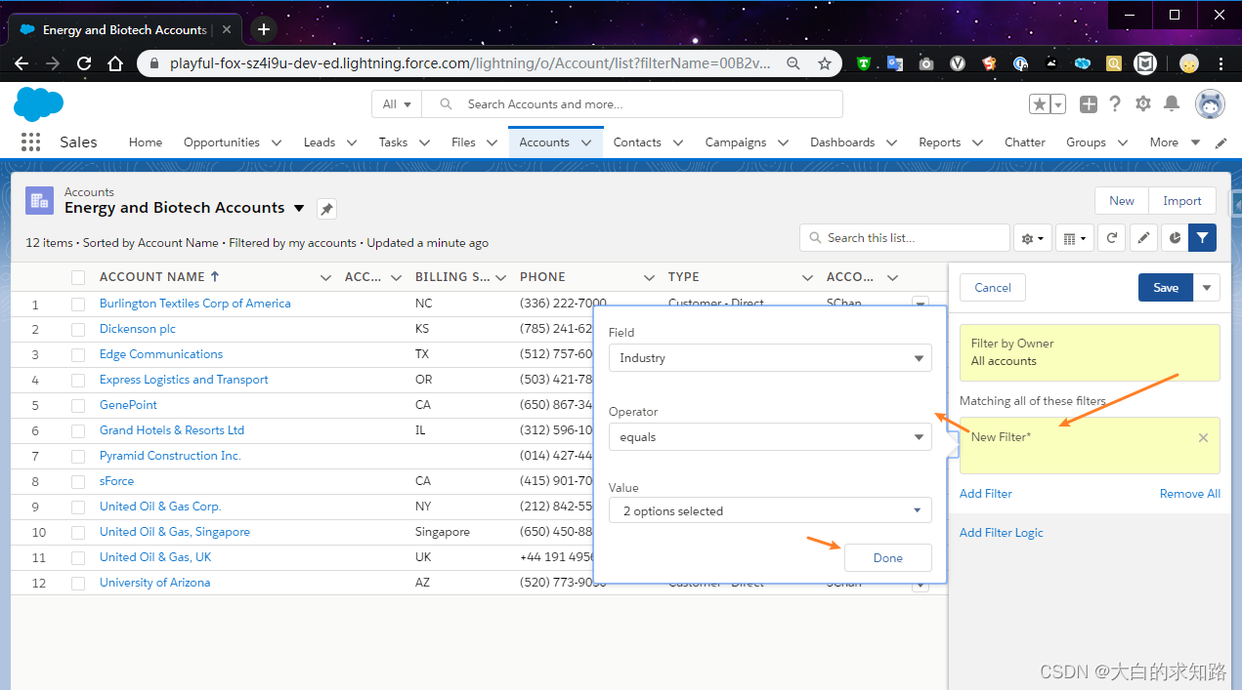Click the Setup gear icon
The height and width of the screenshot is (690, 1242).
point(1142,103)
